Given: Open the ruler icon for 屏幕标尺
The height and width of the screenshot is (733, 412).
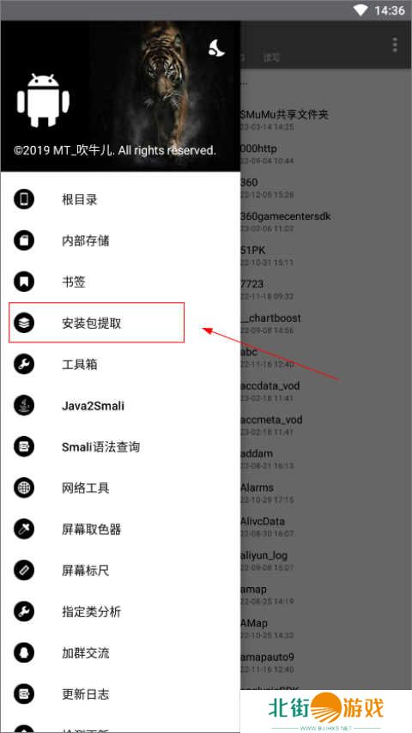Looking at the screenshot, I should [x=24, y=570].
